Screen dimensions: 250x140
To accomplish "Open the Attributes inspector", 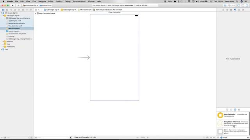I will [x=235, y=10].
